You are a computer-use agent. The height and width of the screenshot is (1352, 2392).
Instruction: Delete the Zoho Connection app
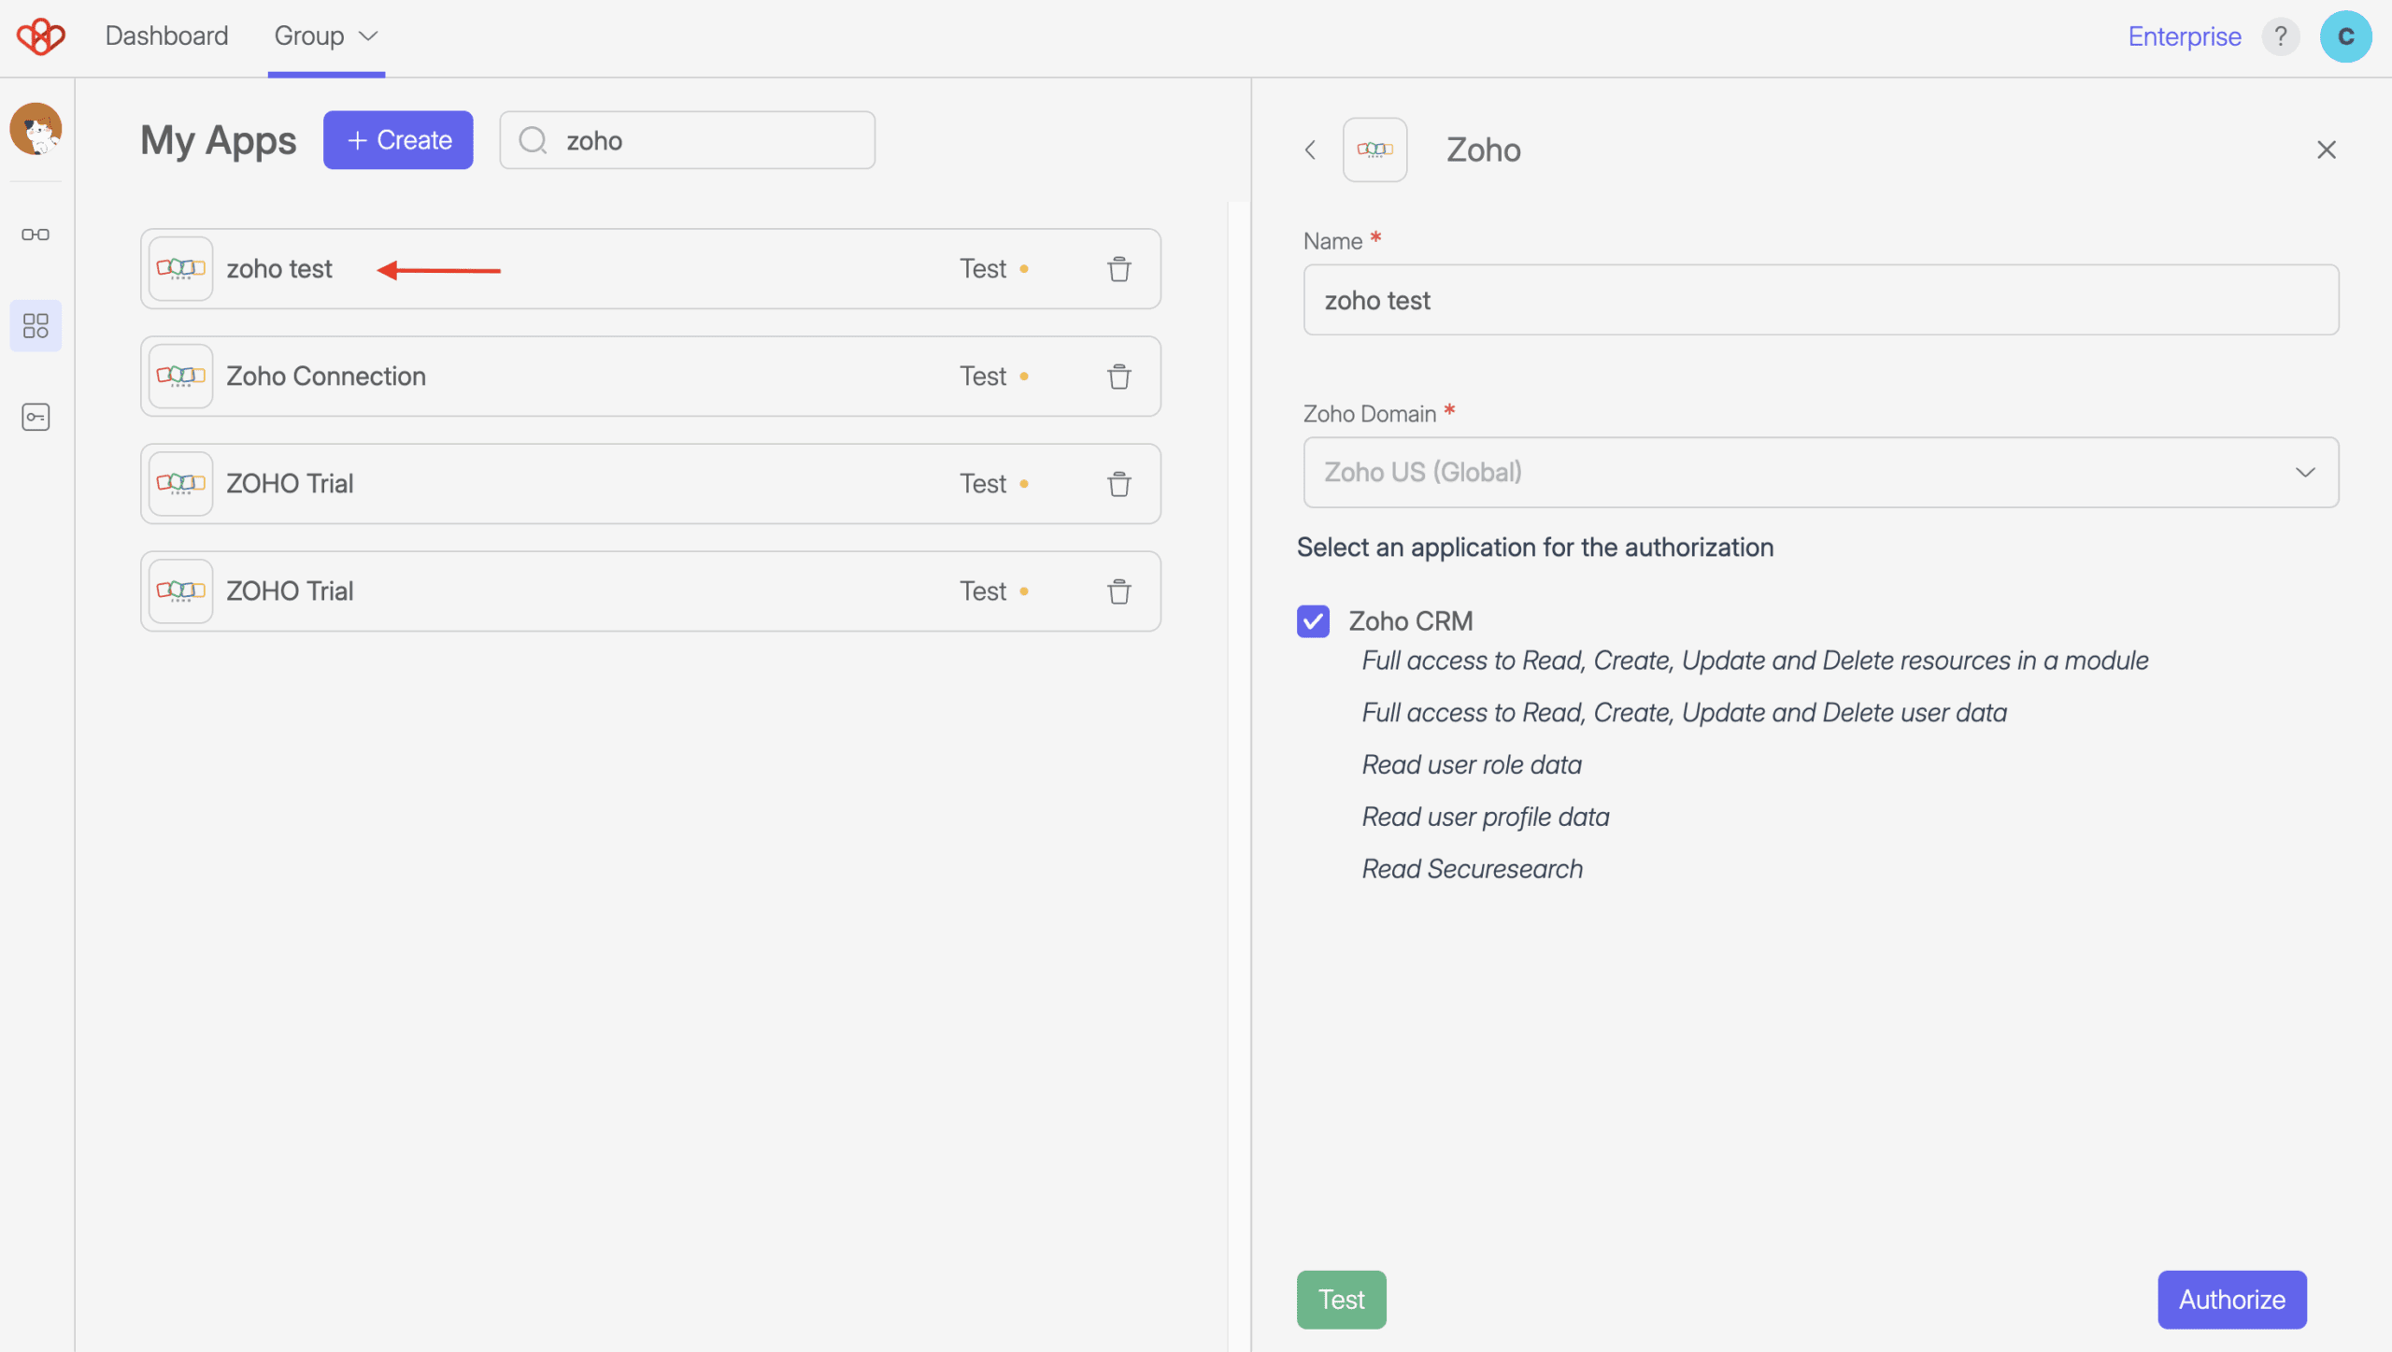point(1119,377)
